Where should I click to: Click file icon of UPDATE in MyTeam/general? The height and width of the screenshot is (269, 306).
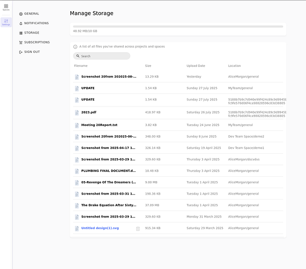click(77, 88)
